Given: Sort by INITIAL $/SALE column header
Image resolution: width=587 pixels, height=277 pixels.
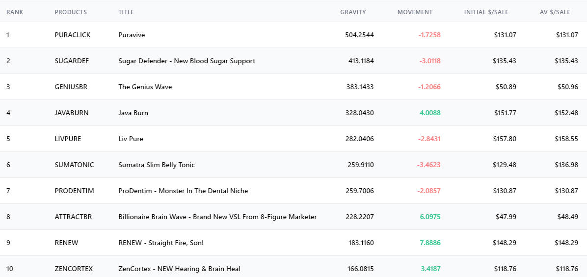Looking at the screenshot, I should 486,12.
